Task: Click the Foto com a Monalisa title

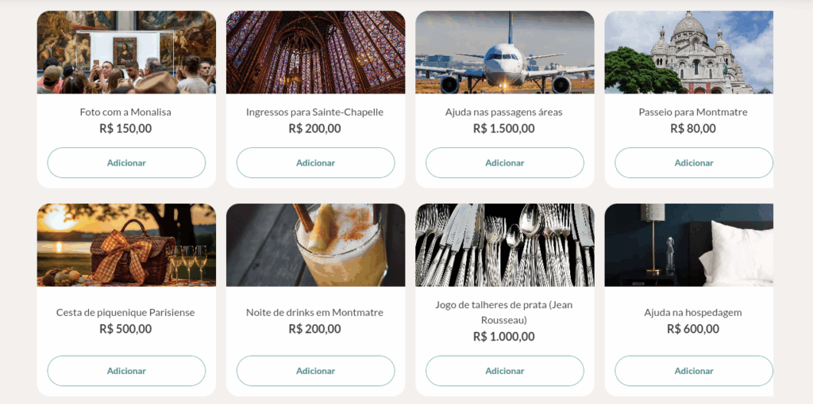Action: coord(125,112)
